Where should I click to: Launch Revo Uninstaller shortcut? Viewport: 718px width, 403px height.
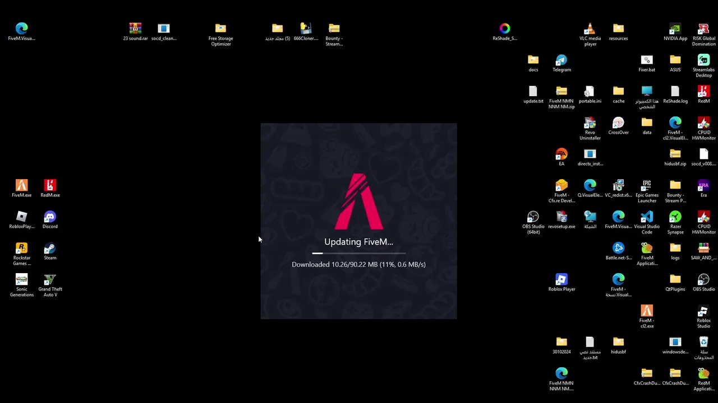click(590, 128)
